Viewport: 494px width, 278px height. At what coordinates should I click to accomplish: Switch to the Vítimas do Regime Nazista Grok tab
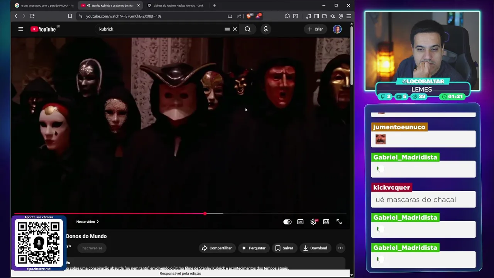[176, 5]
